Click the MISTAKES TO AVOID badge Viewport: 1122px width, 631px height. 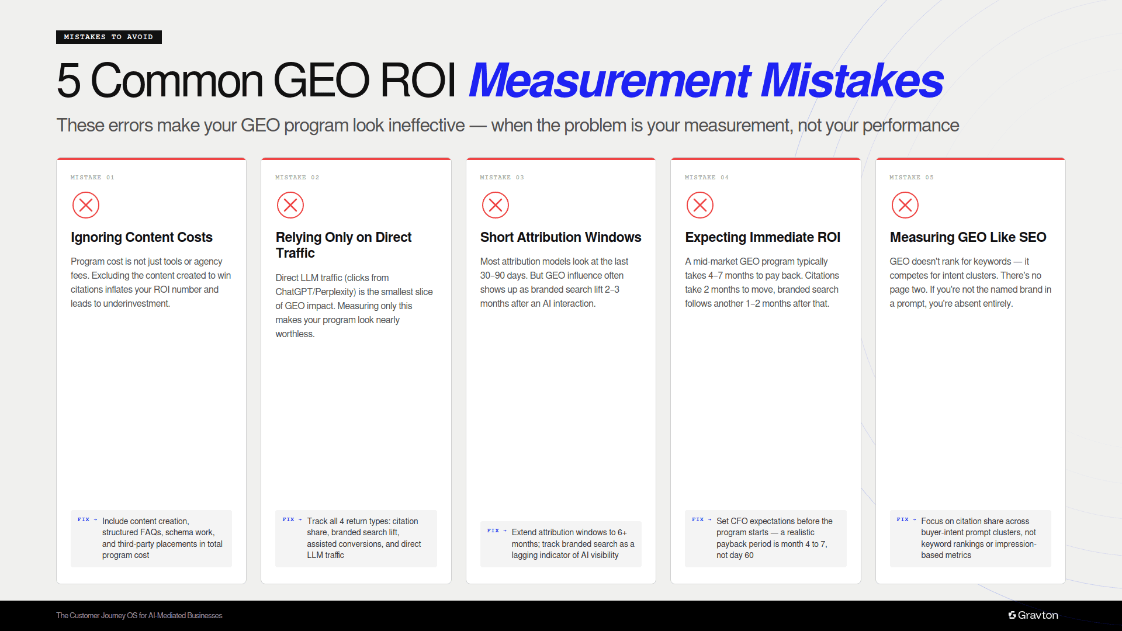109,37
